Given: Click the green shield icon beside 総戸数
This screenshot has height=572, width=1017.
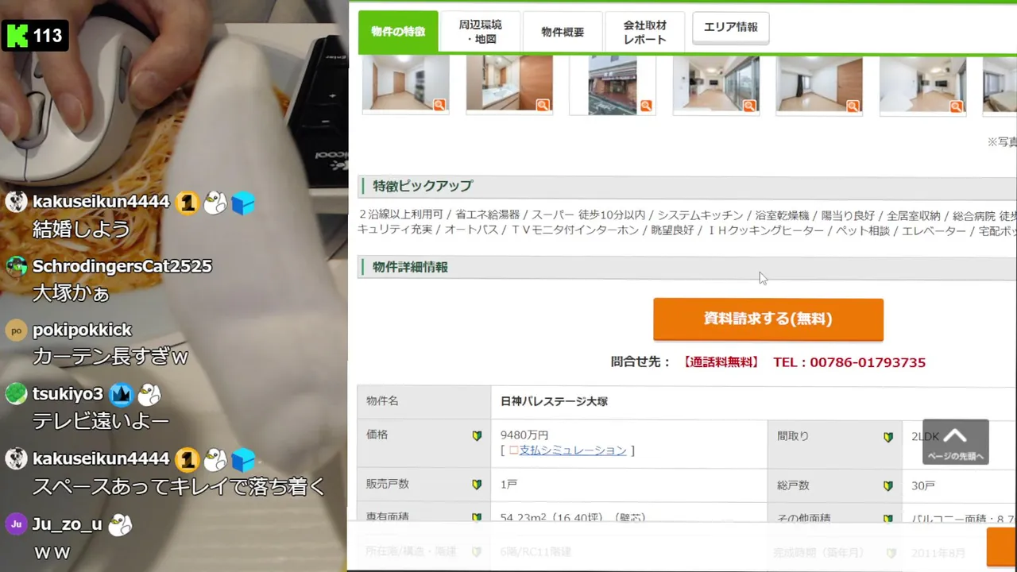Looking at the screenshot, I should pos(888,485).
